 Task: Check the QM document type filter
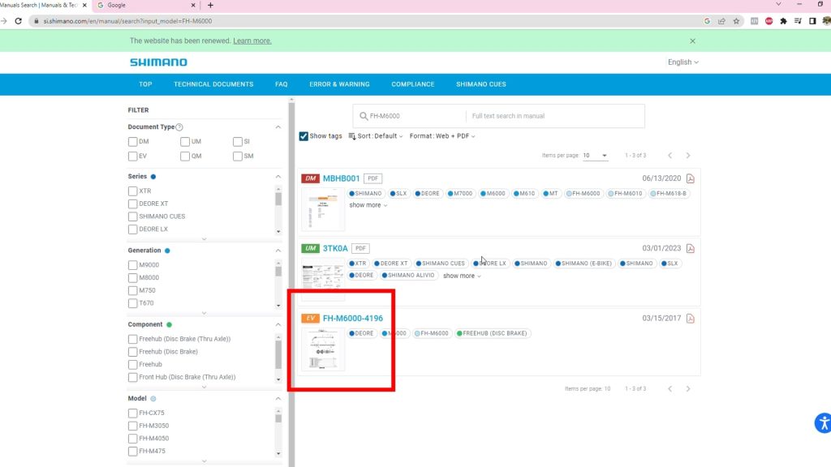(x=185, y=156)
